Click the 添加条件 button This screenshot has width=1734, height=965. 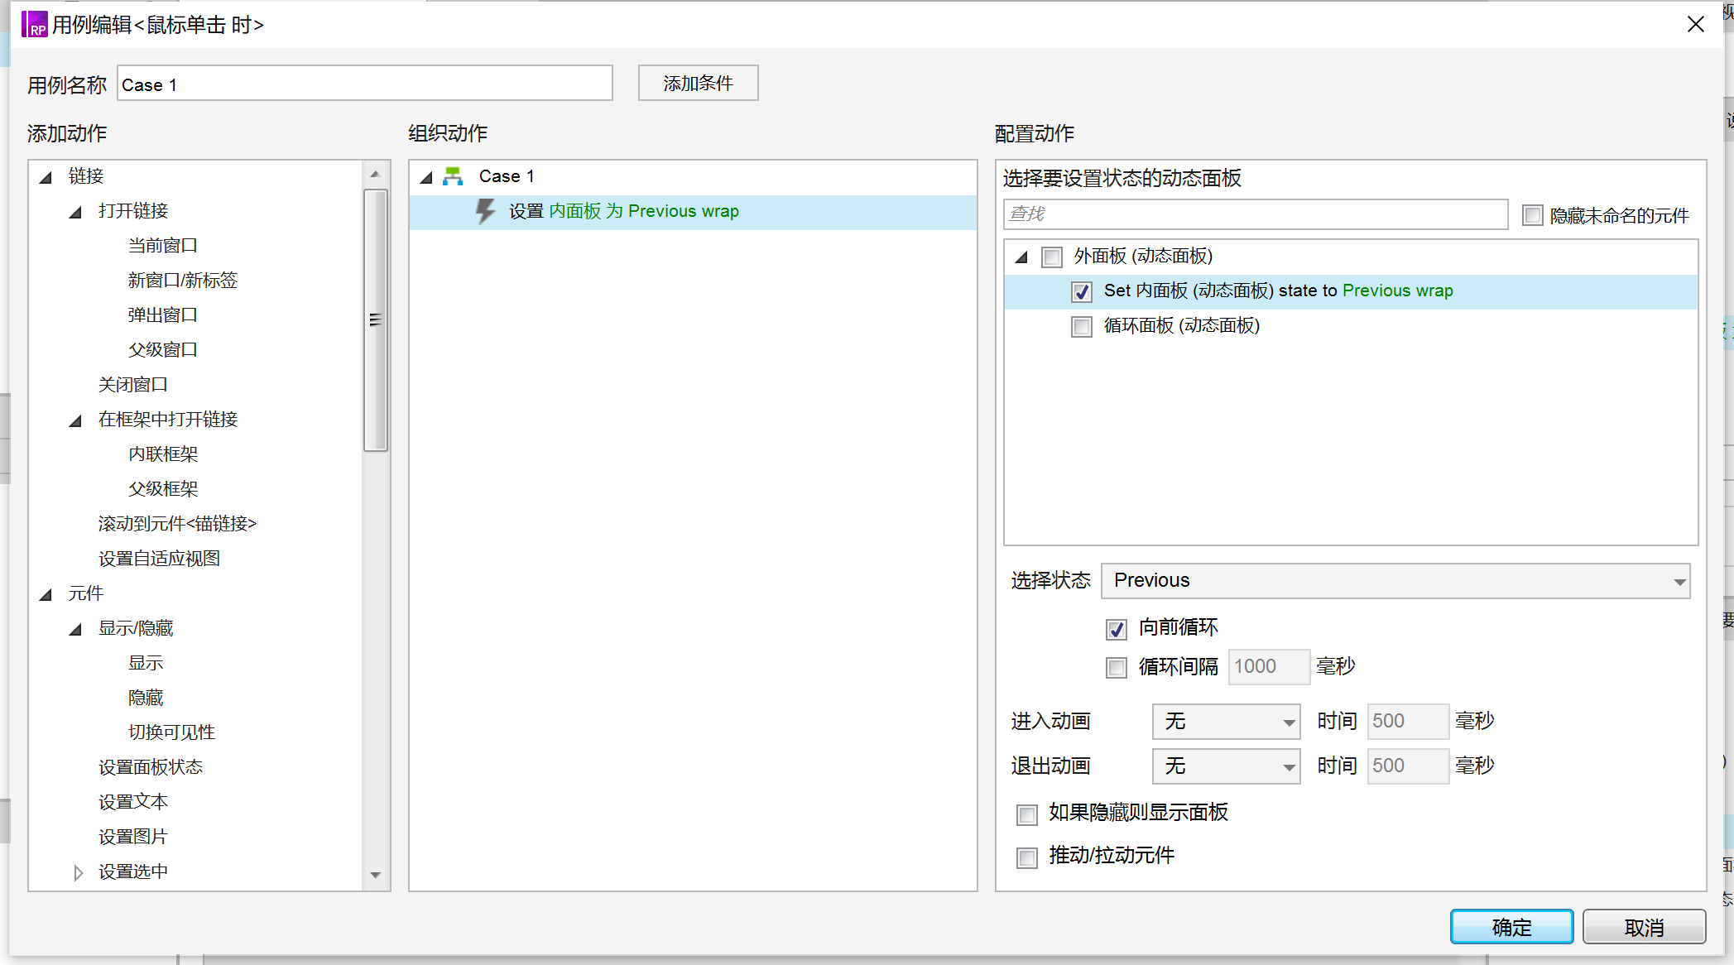tap(697, 83)
